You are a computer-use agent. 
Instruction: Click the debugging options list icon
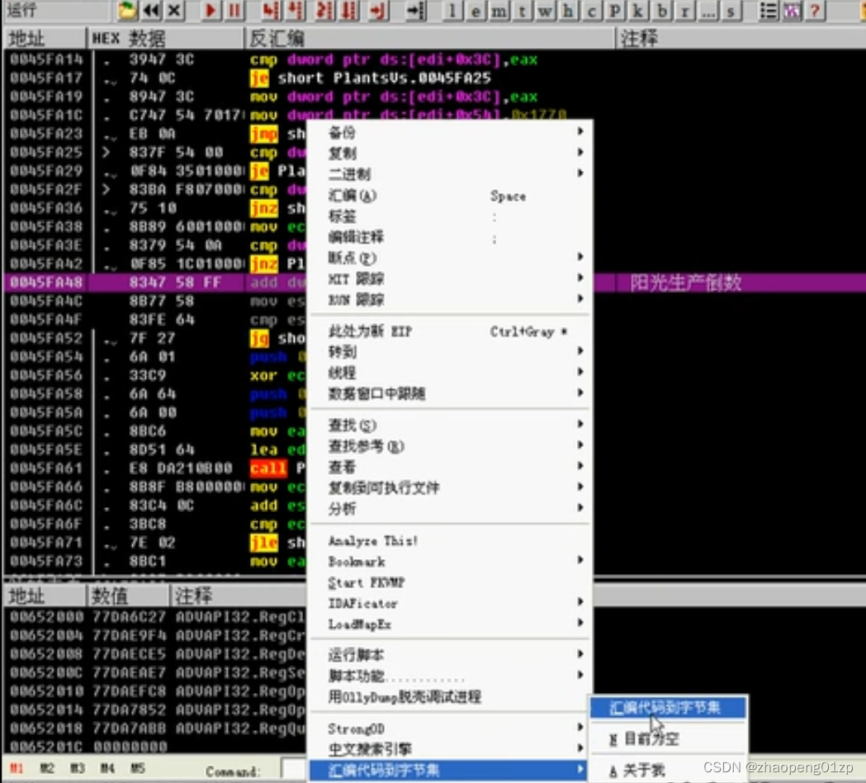(769, 11)
